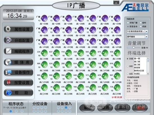Open 编辑程序 with the pencil icon

18,51
